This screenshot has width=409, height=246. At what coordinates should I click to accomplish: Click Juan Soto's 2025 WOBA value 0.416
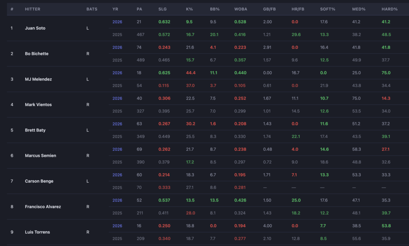pos(240,35)
